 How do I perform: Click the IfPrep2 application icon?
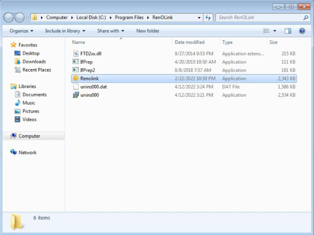pos(76,70)
